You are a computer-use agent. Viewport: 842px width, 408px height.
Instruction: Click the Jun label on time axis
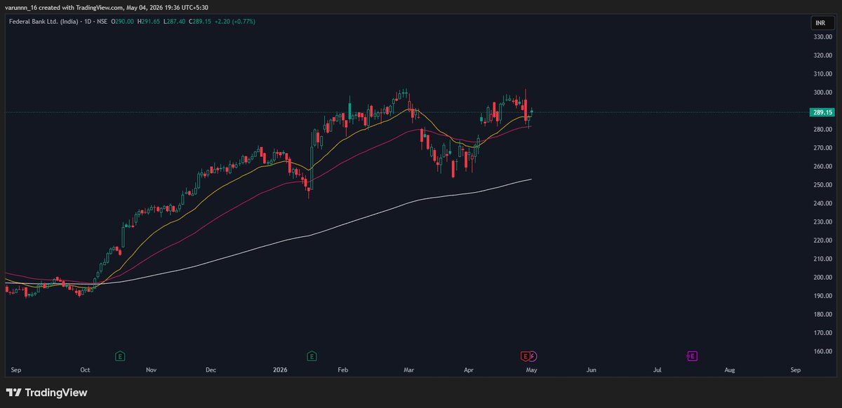pyautogui.click(x=591, y=369)
